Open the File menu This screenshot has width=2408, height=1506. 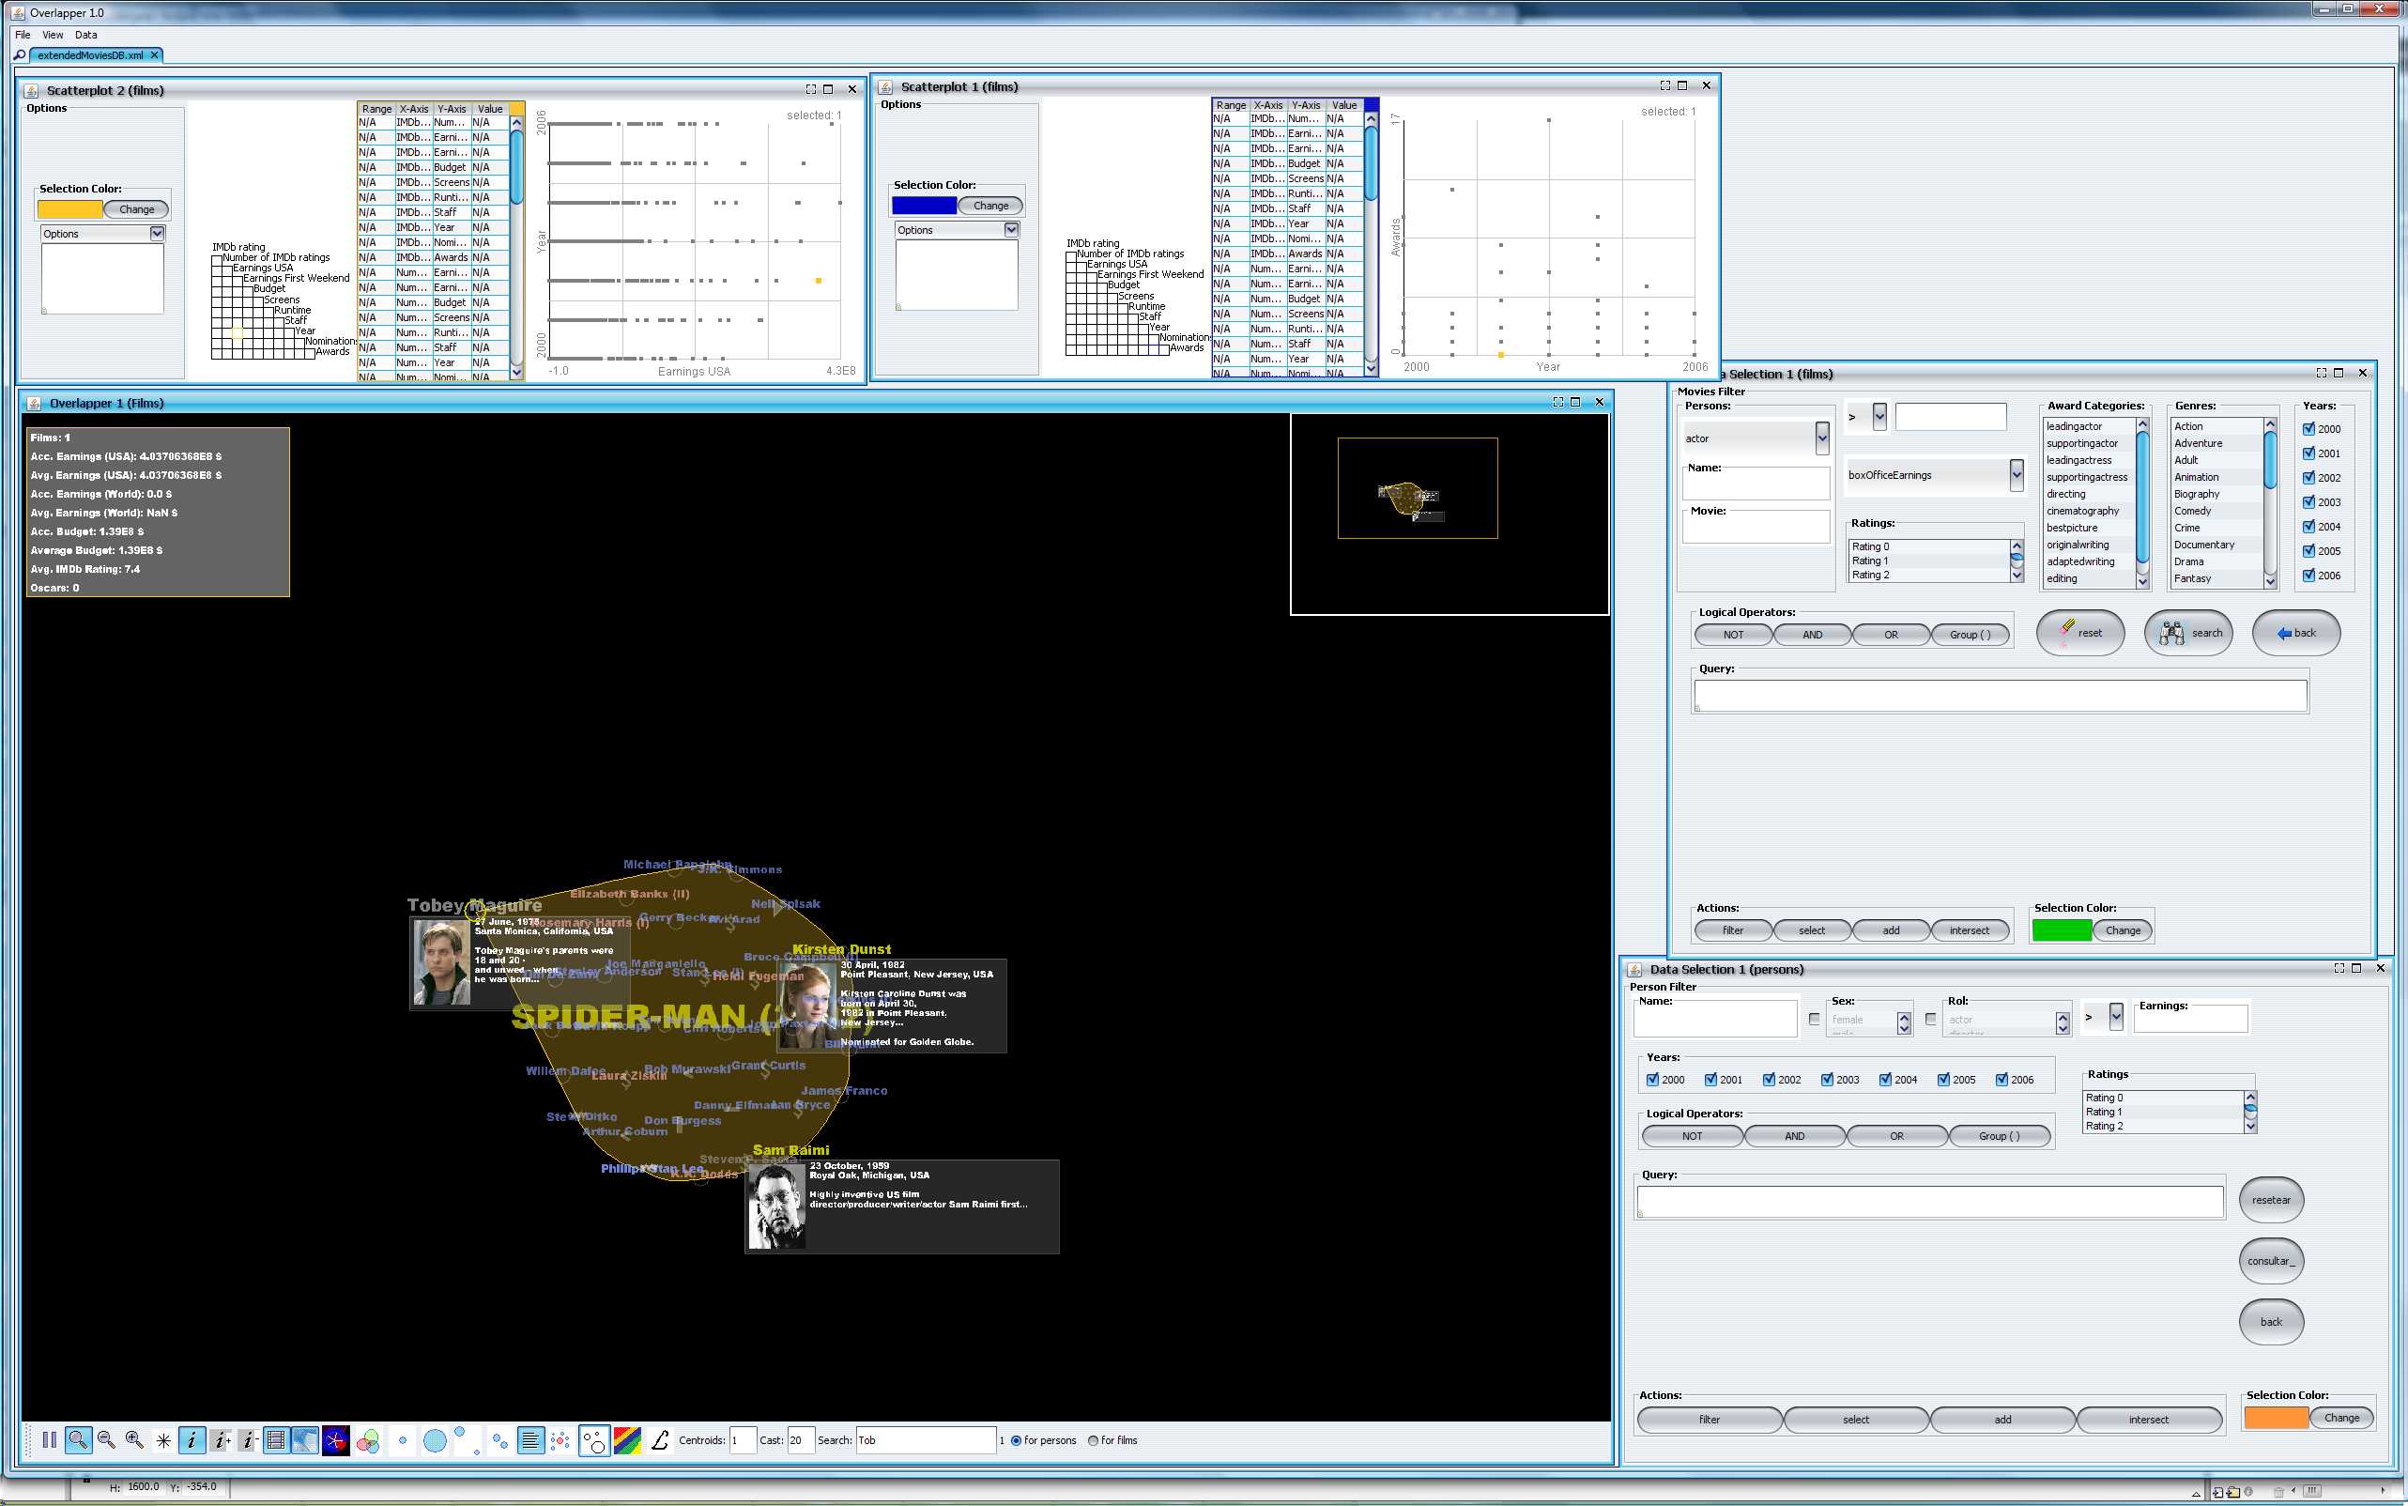[22, 35]
